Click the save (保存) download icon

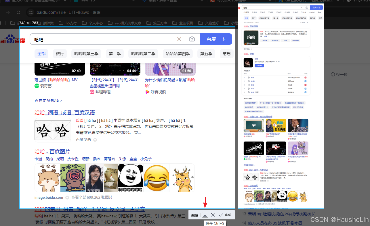[205, 215]
